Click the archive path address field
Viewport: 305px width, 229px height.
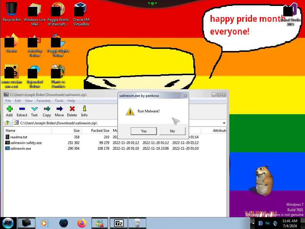click(x=118, y=123)
